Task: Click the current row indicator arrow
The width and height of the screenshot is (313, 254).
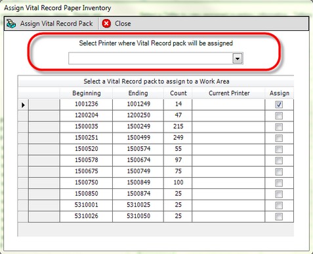Action: click(x=23, y=105)
